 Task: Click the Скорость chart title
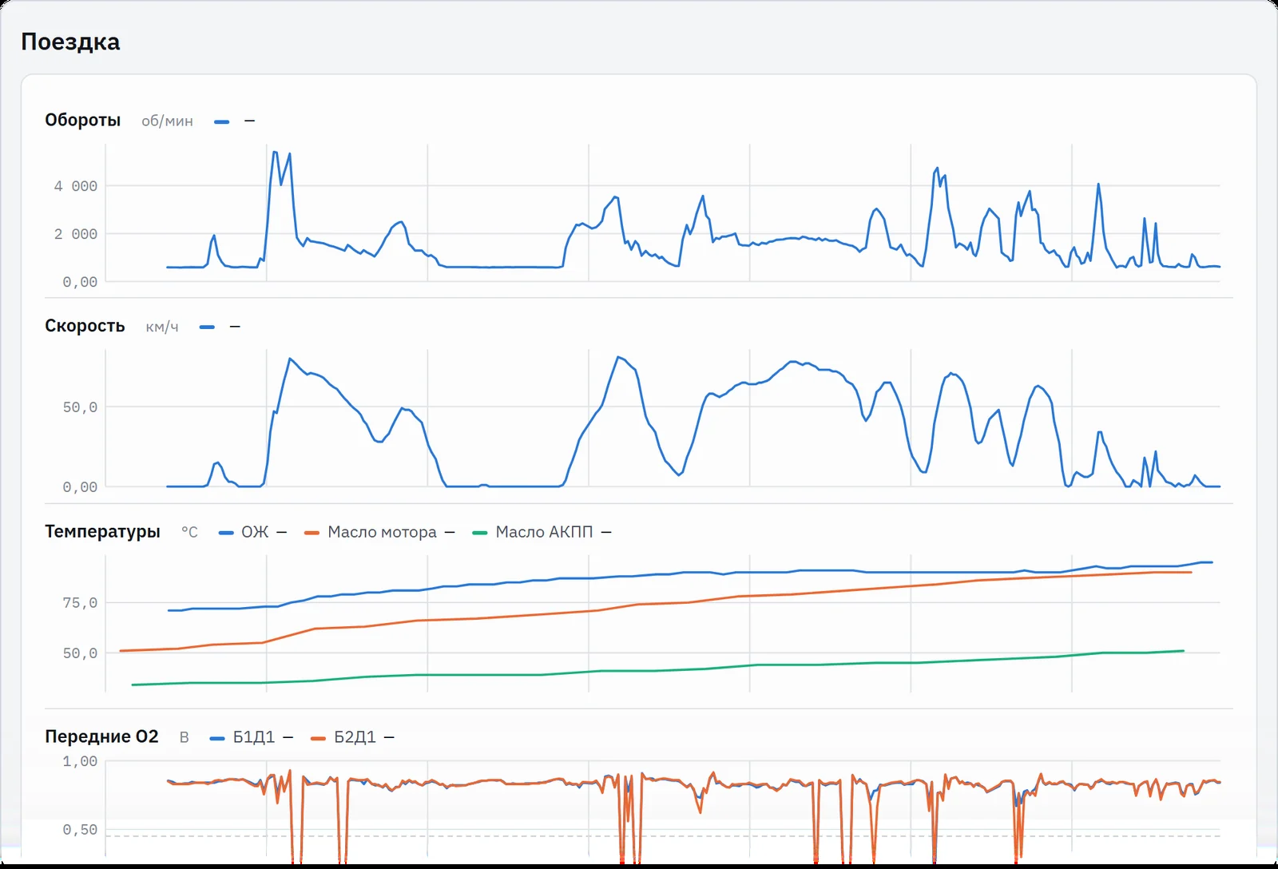[85, 326]
